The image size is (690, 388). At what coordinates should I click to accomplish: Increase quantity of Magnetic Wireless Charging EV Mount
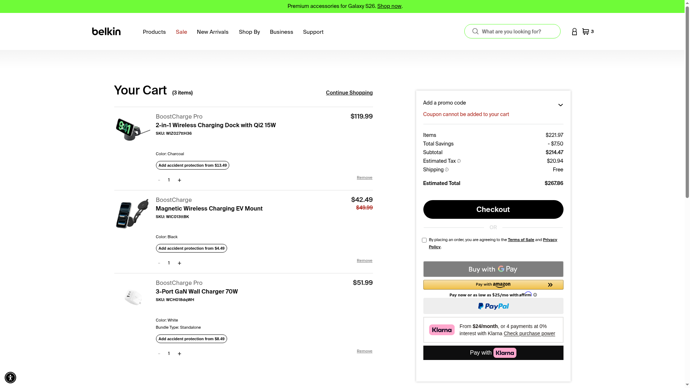(x=179, y=263)
